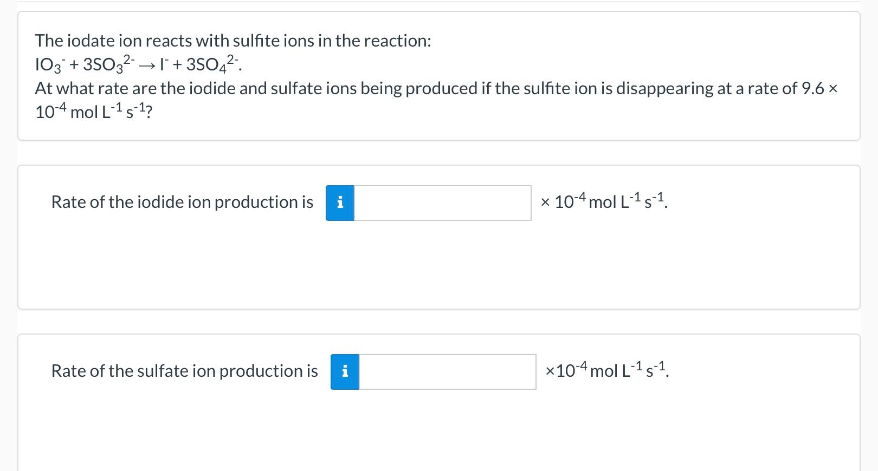Image resolution: width=878 pixels, height=471 pixels.
Task: Focus the empty field after sulfate production label
Action: click(x=447, y=371)
